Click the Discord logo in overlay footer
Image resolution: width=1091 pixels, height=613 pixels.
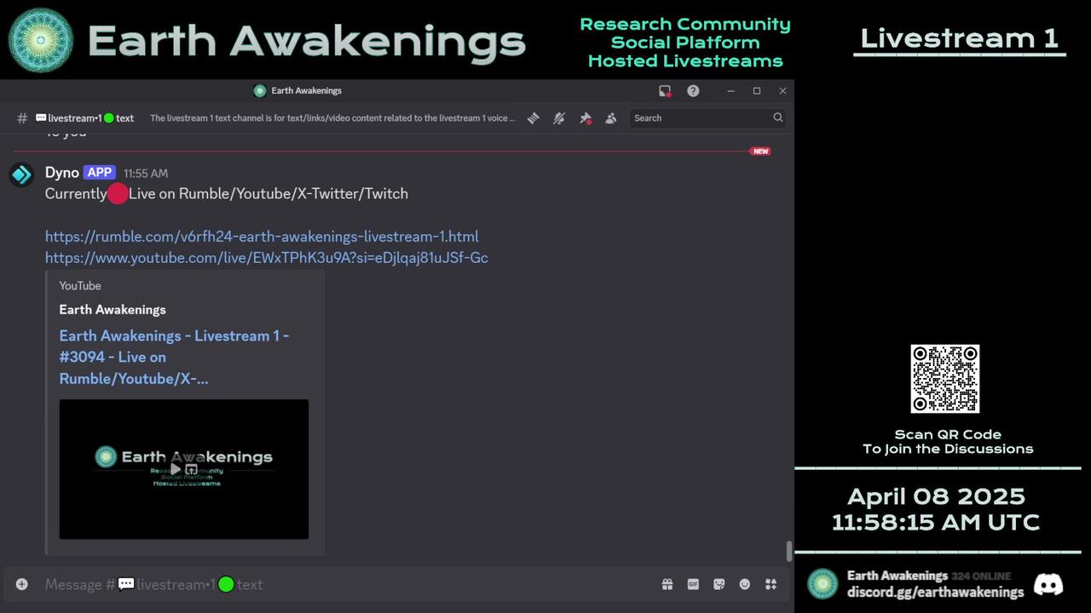(1048, 584)
